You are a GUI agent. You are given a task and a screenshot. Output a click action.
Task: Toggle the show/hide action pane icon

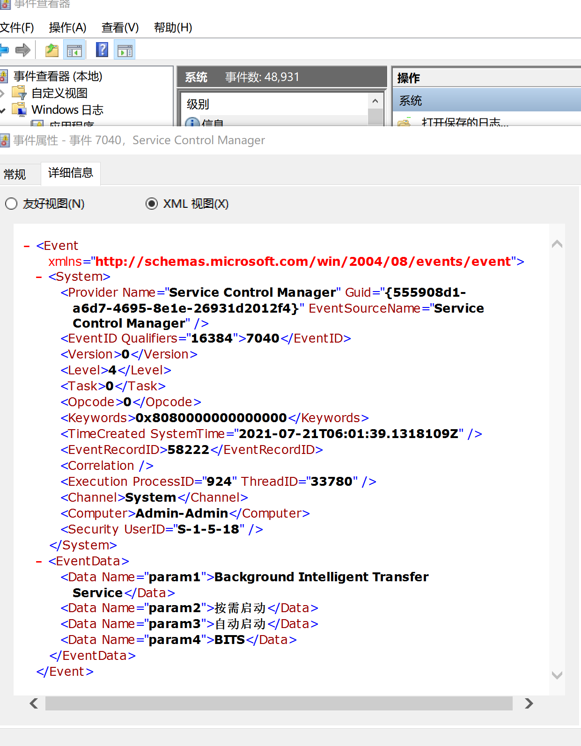click(125, 50)
